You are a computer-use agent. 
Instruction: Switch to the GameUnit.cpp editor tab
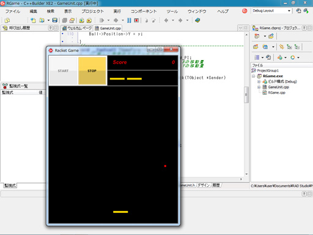pos(108,28)
